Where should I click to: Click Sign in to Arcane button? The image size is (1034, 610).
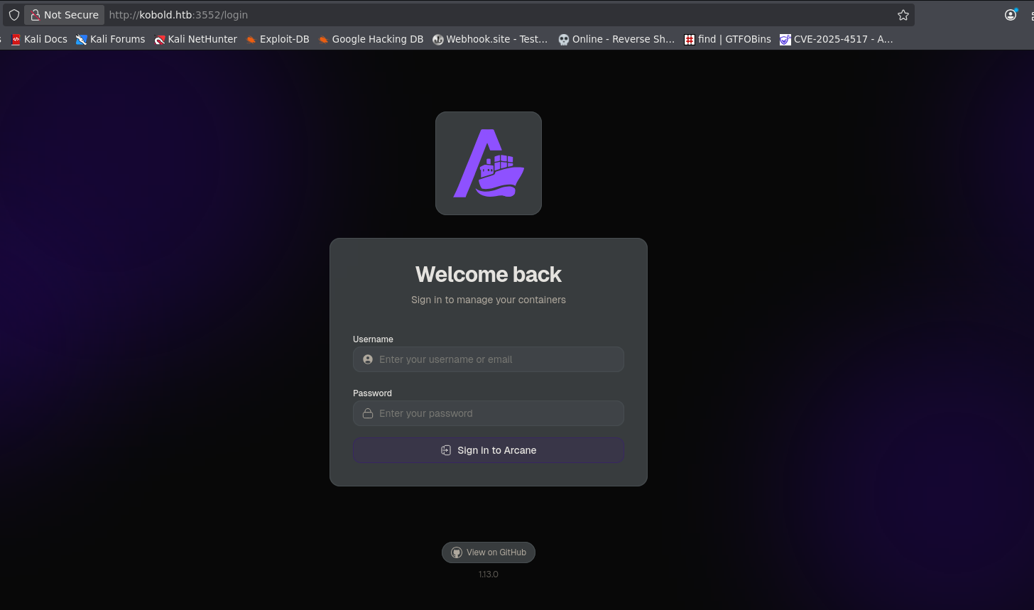[x=489, y=450]
